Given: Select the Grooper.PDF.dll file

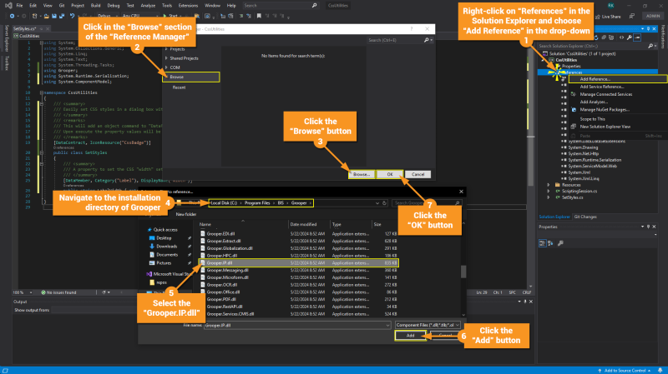Looking at the screenshot, I should pyautogui.click(x=221, y=299).
